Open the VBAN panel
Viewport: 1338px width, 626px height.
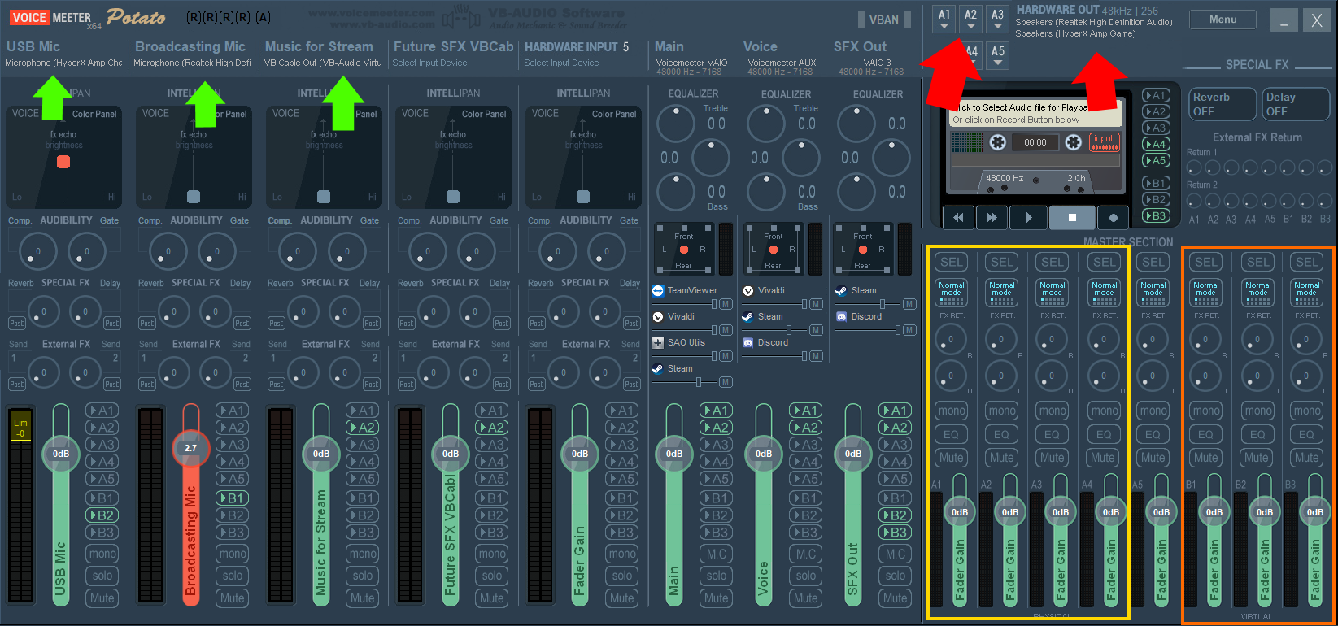pyautogui.click(x=884, y=20)
